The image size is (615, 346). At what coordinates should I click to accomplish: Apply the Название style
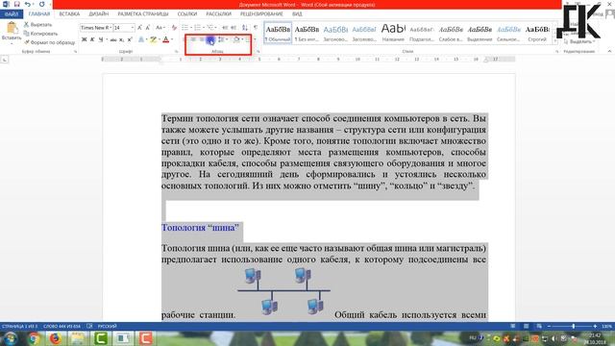(x=393, y=33)
